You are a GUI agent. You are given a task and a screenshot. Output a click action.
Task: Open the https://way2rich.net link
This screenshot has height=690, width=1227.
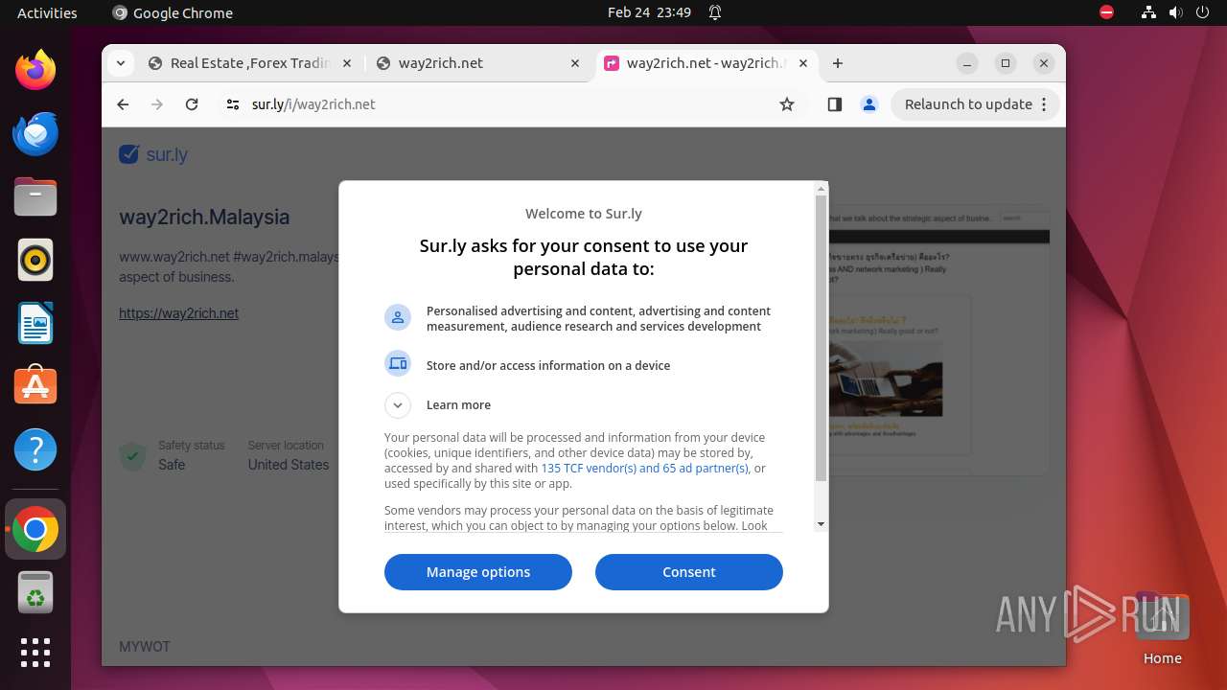178,313
